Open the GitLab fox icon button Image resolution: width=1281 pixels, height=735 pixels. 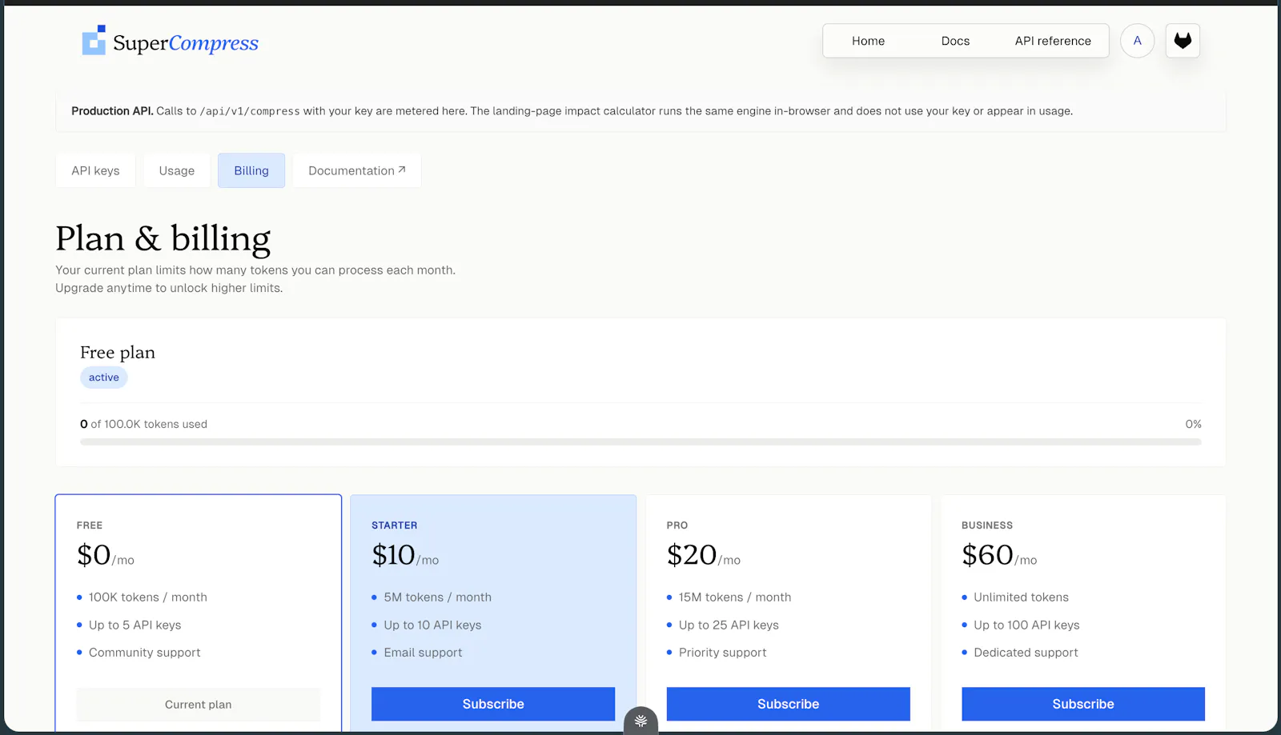pyautogui.click(x=1183, y=41)
